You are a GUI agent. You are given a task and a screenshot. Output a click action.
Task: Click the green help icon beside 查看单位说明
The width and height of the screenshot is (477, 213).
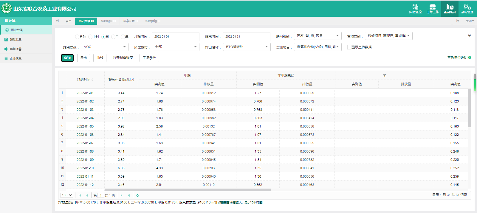click(x=470, y=57)
